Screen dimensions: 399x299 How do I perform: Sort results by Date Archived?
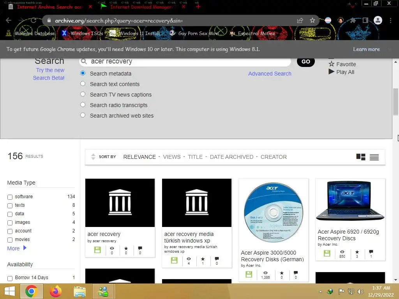(231, 157)
